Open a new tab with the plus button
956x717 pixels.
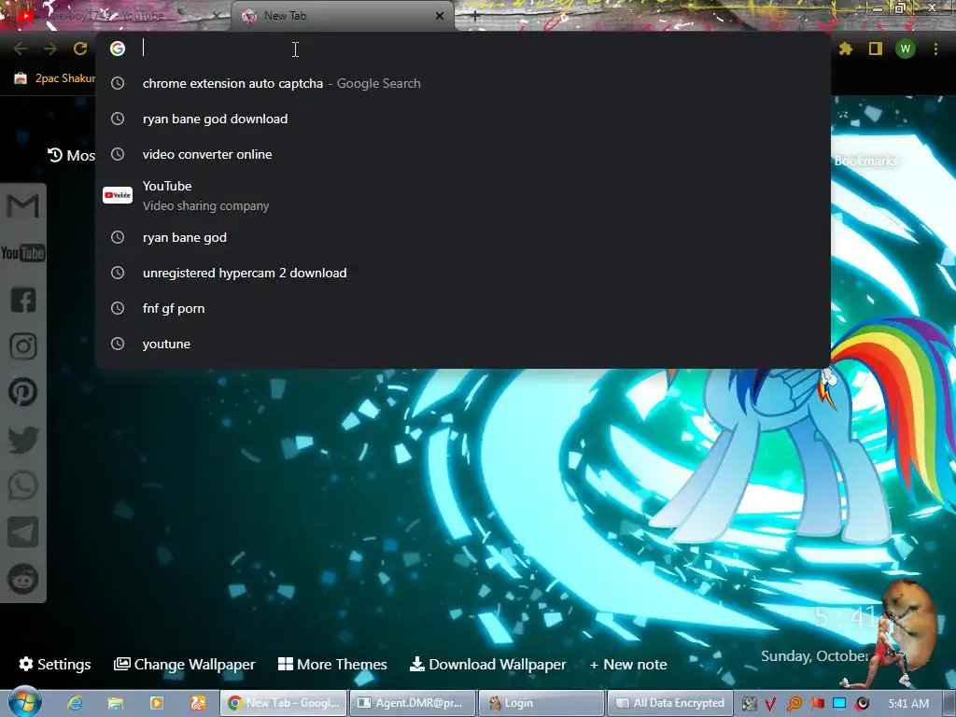point(475,17)
